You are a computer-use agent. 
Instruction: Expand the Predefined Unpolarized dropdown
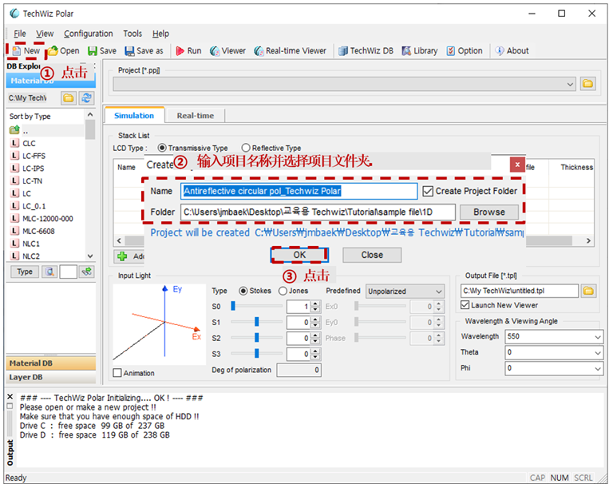pyautogui.click(x=405, y=292)
